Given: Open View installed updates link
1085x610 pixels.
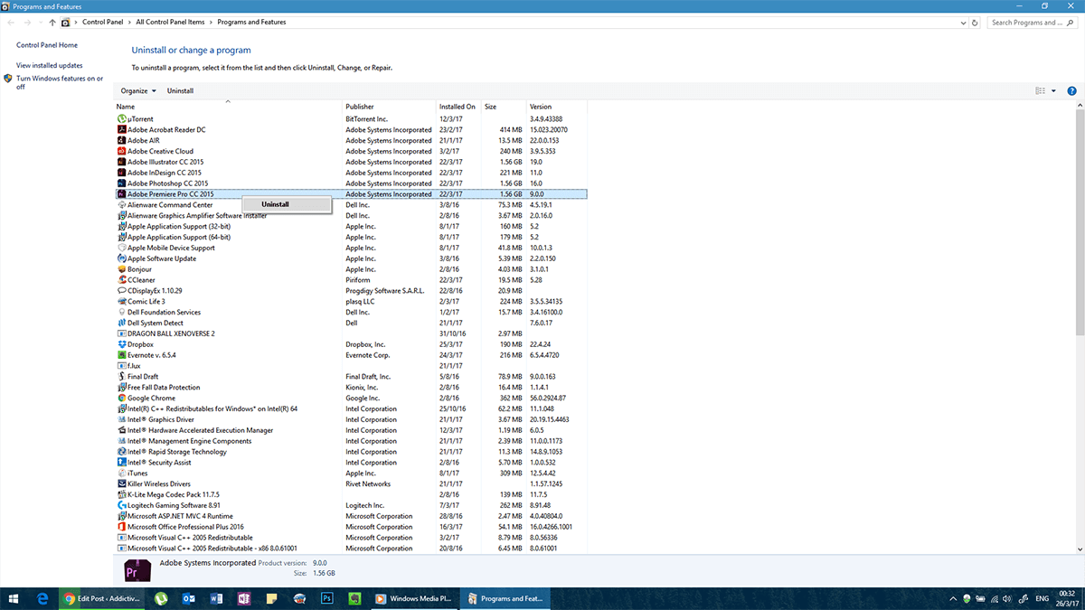Looking at the screenshot, I should point(50,65).
